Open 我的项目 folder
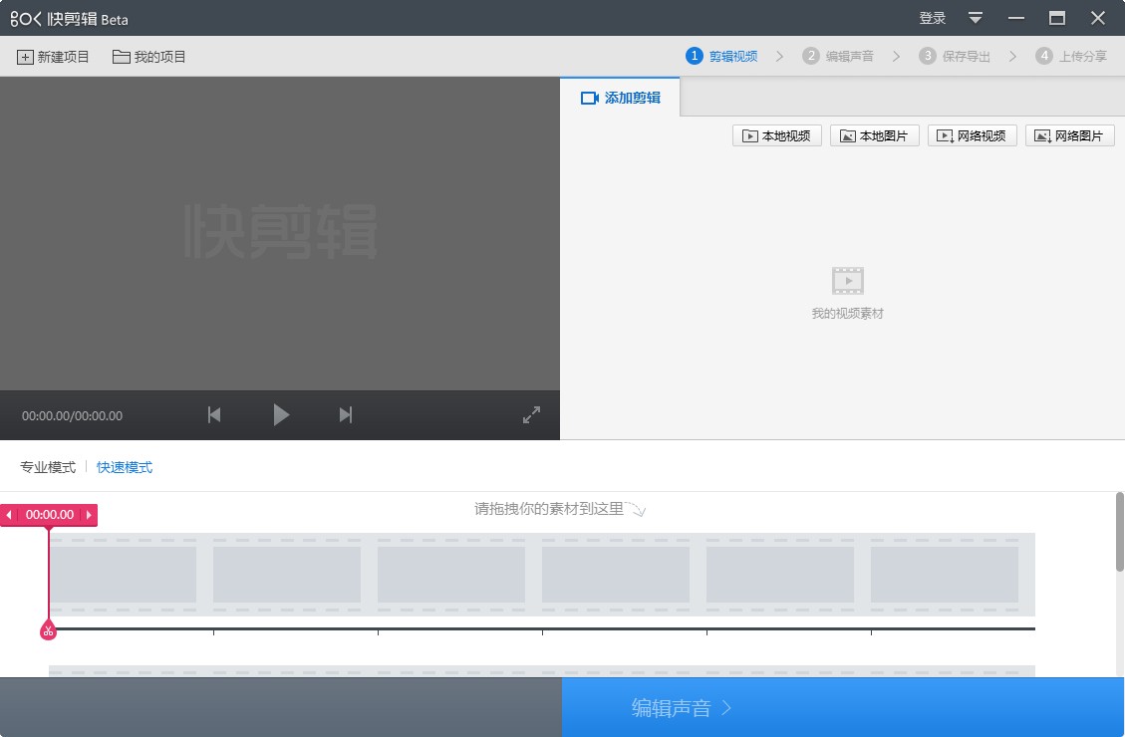The width and height of the screenshot is (1125, 737). pos(149,57)
